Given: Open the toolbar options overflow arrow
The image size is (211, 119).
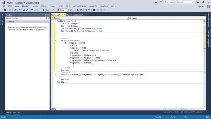Looking at the screenshot, I should pyautogui.click(x=107, y=11).
